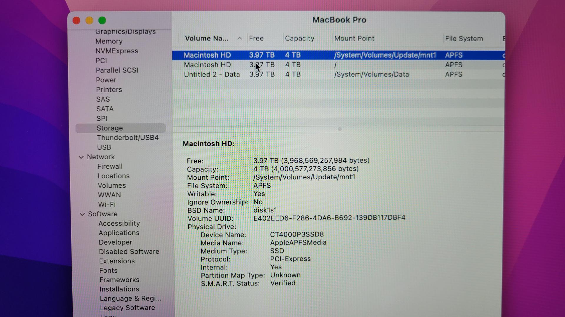Sort by the Volume Name column header

[207, 38]
